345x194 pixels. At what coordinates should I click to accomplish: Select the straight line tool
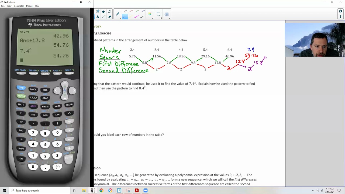coord(103,17)
